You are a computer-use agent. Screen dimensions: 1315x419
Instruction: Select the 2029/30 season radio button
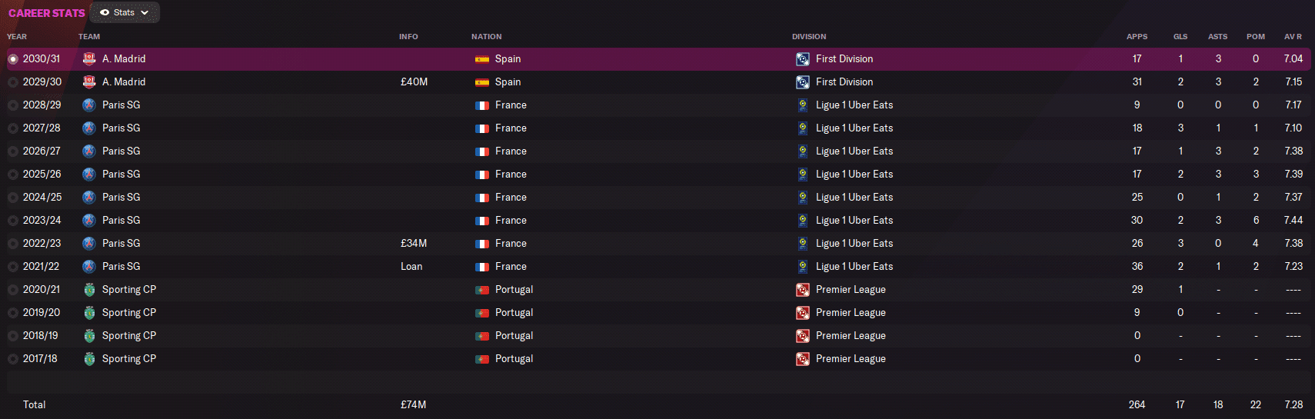click(13, 82)
